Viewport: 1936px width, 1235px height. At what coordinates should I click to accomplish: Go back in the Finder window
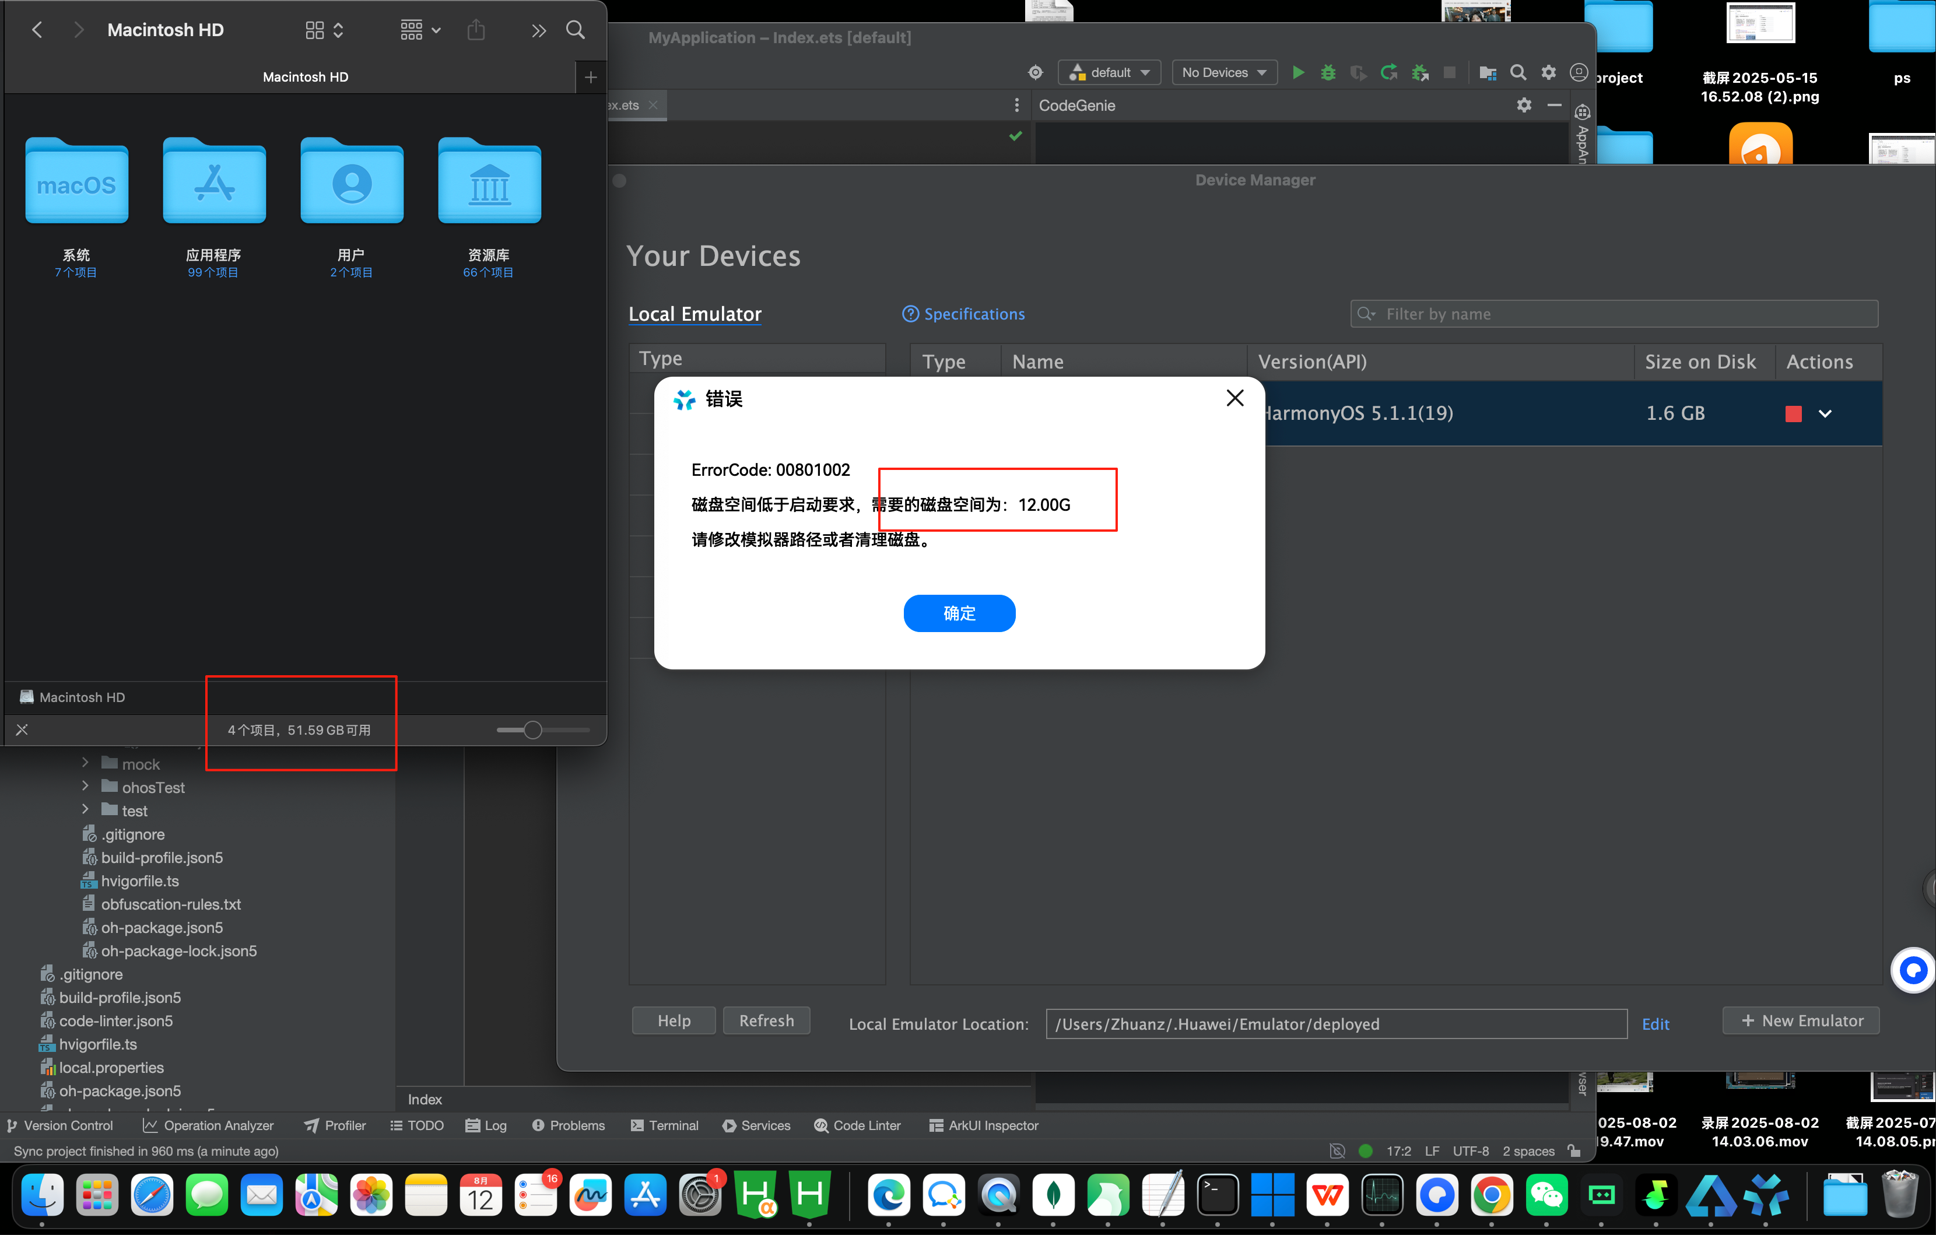click(x=37, y=30)
